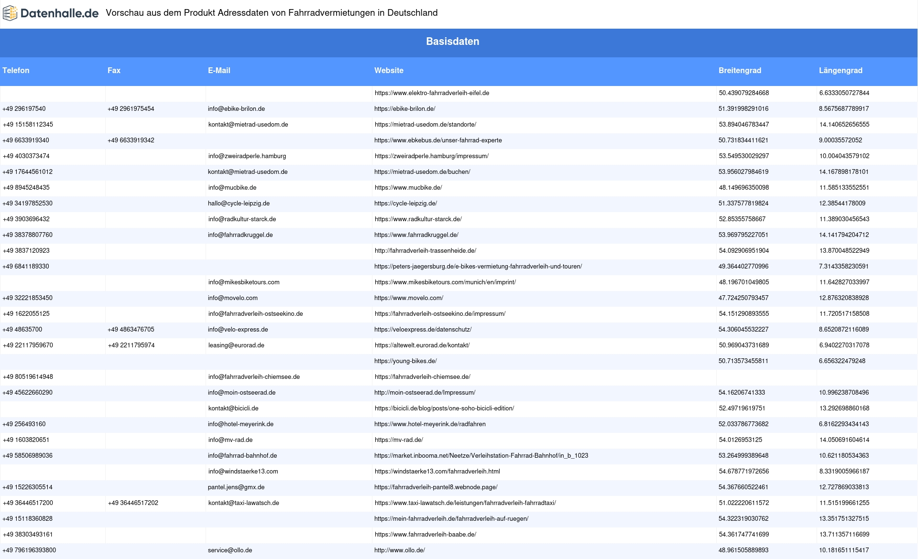Click email info@fahrradverleih-chiemsee.de
918x559 pixels.
click(254, 377)
